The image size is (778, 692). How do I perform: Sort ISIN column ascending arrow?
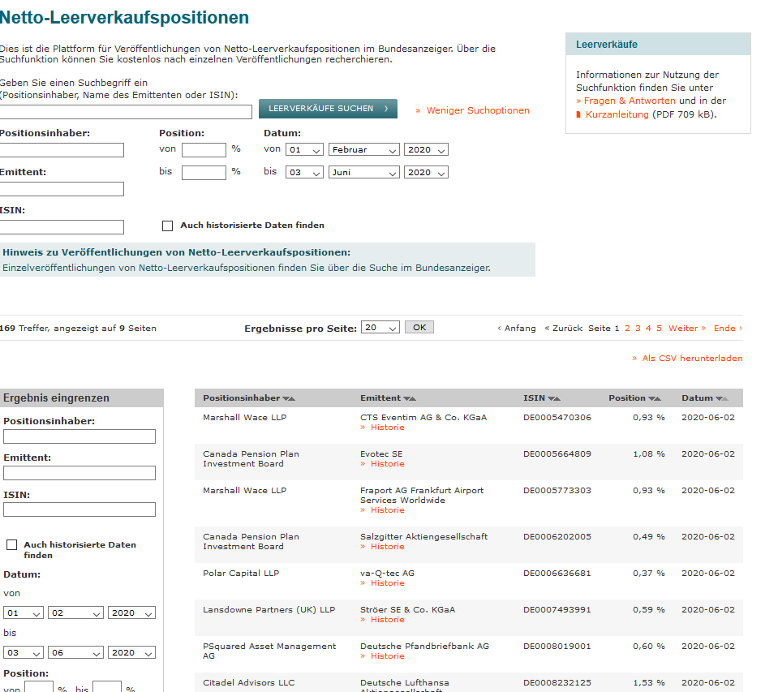pos(557,398)
